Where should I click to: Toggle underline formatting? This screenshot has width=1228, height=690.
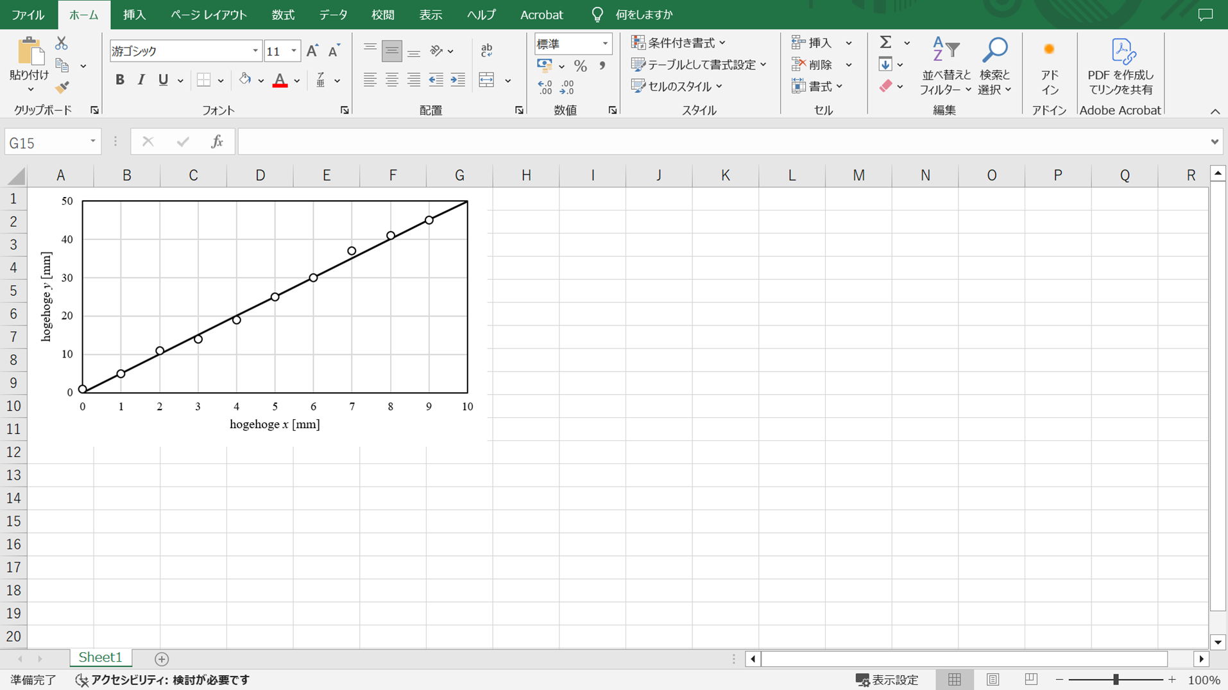[163, 80]
